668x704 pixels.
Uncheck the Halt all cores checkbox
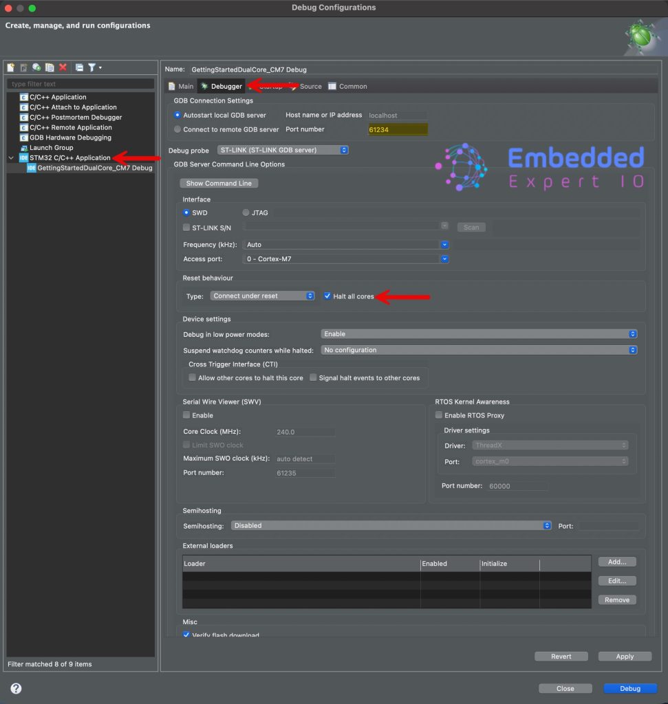point(327,296)
